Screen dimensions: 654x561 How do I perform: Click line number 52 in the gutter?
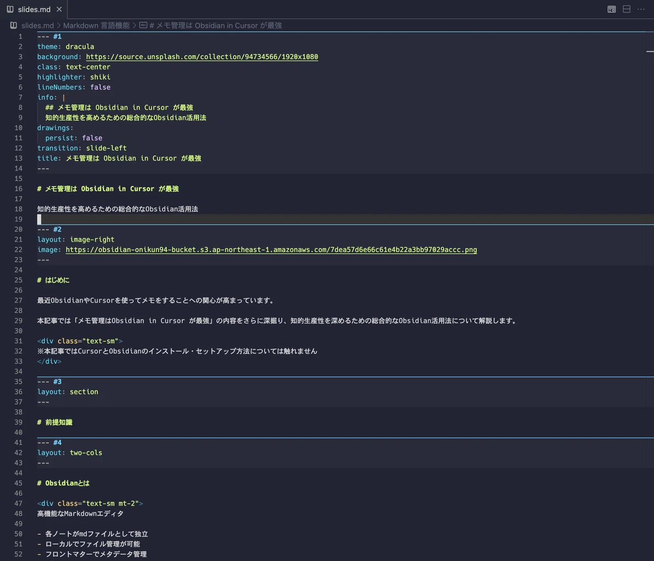pos(19,554)
